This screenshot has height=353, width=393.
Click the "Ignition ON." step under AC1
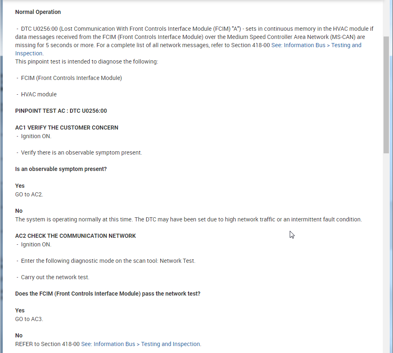coord(36,136)
